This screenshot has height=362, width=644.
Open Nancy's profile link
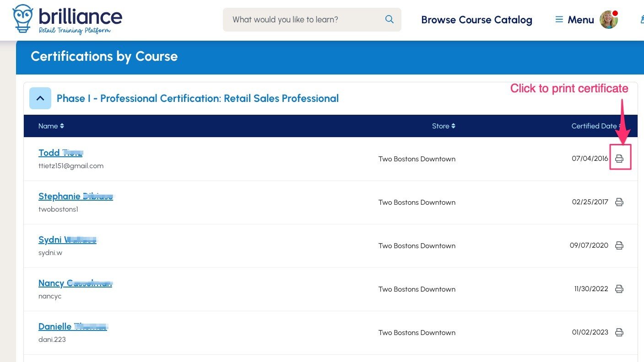pyautogui.click(x=75, y=283)
